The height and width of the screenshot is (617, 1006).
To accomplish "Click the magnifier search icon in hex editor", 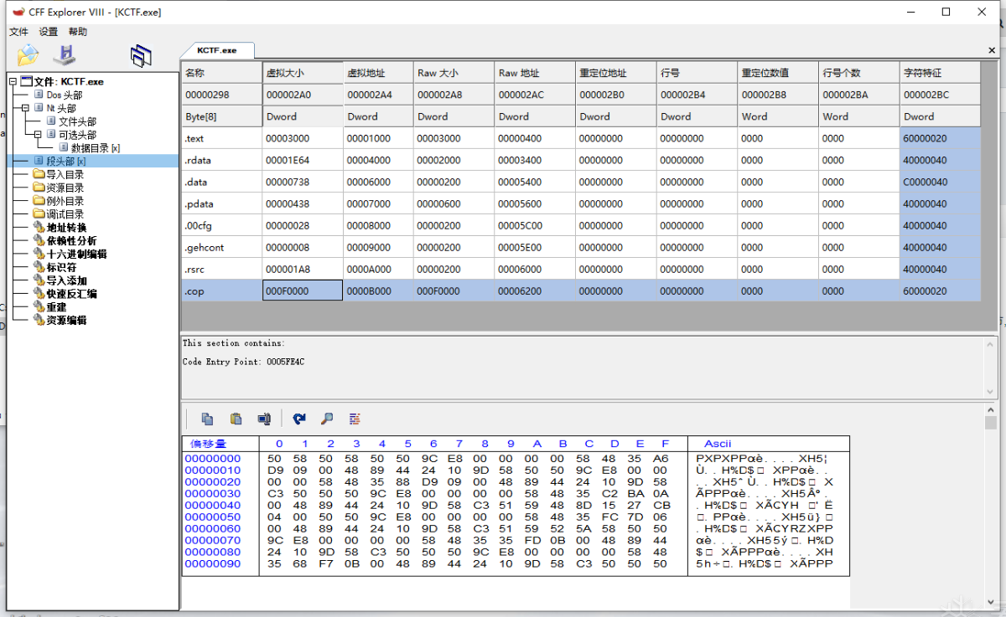I will 327,419.
